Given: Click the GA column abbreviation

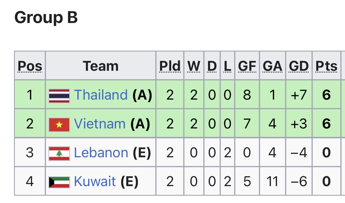Looking at the screenshot, I should pyautogui.click(x=273, y=66).
